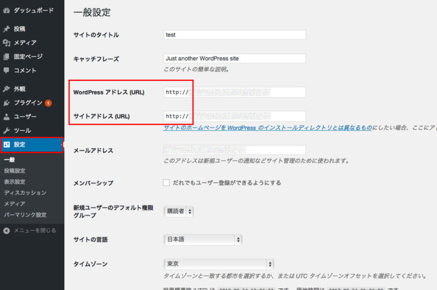
Task: Click the Tools wrench icon
Action: 6,130
